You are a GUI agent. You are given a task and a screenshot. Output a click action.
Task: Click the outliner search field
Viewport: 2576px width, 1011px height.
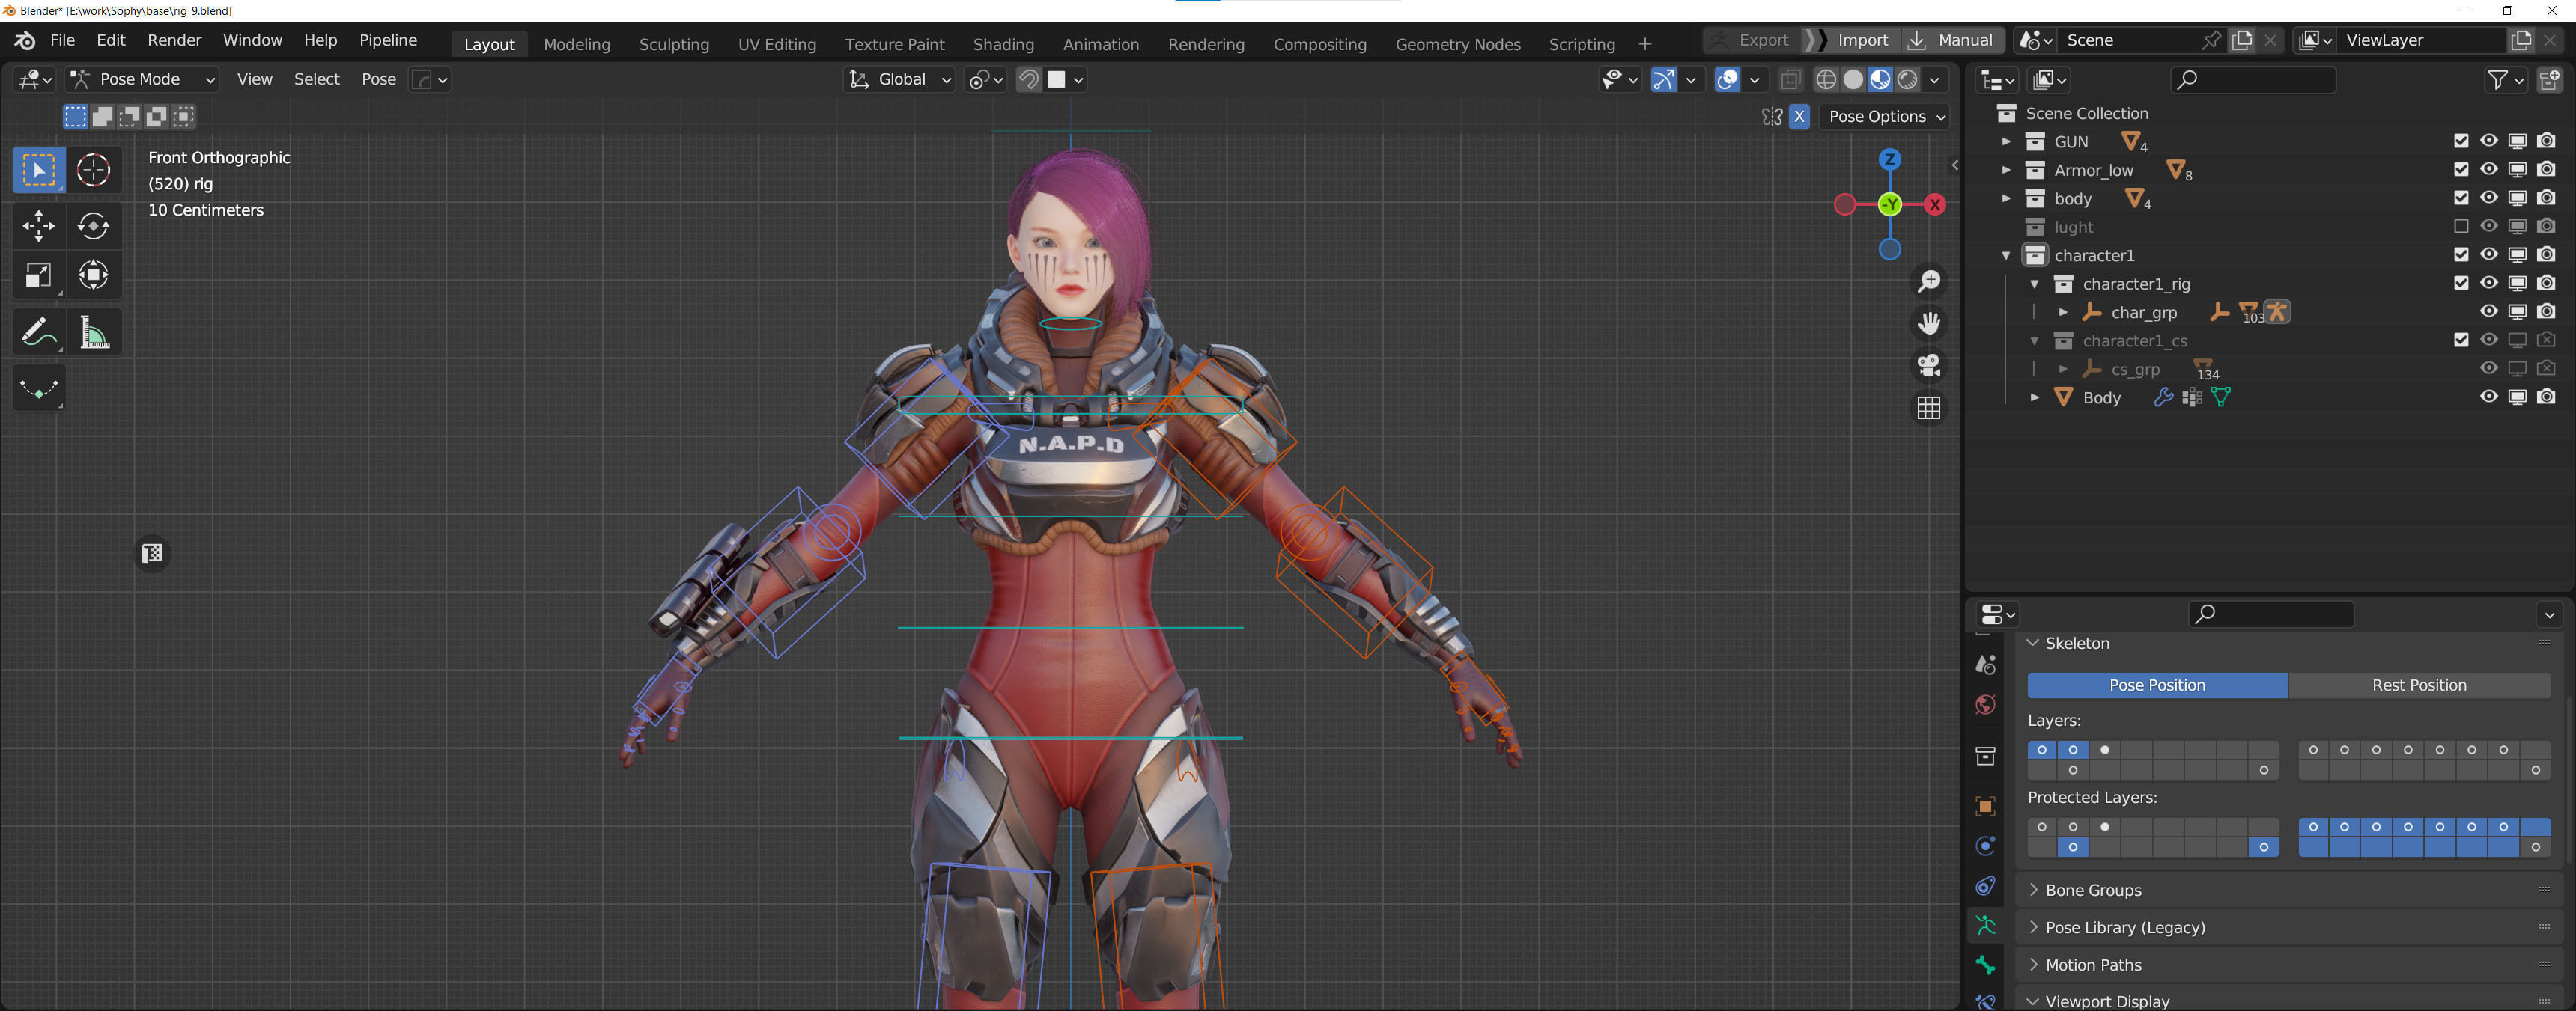point(2253,80)
